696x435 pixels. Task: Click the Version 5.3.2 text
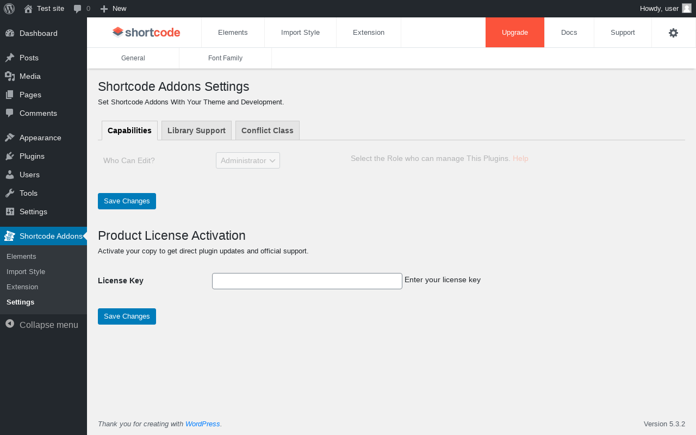click(x=664, y=424)
